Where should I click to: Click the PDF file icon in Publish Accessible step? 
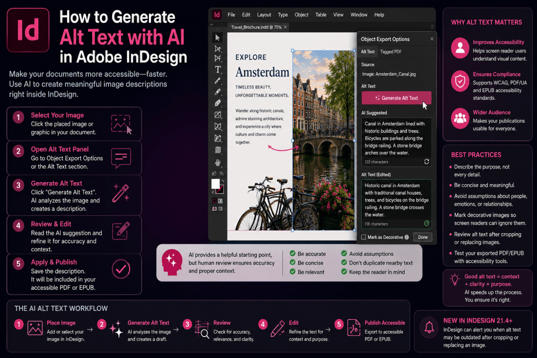point(354,327)
